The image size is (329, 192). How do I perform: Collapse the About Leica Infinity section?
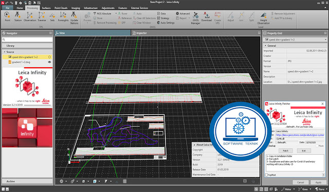click(x=194, y=145)
